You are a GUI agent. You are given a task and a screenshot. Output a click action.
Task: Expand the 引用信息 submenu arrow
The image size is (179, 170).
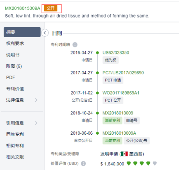pyautogui.click(x=36, y=123)
